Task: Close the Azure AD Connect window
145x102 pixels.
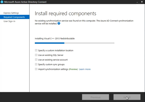Action: pyautogui.click(x=142, y=2)
